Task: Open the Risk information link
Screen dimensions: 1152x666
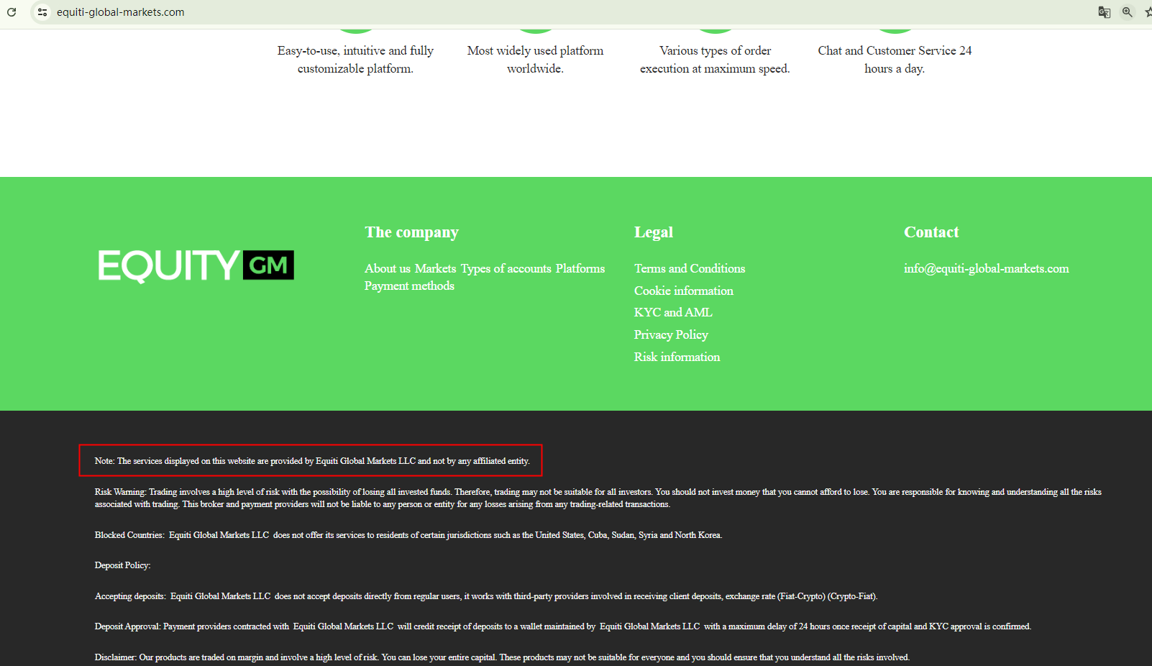Action: point(677,357)
